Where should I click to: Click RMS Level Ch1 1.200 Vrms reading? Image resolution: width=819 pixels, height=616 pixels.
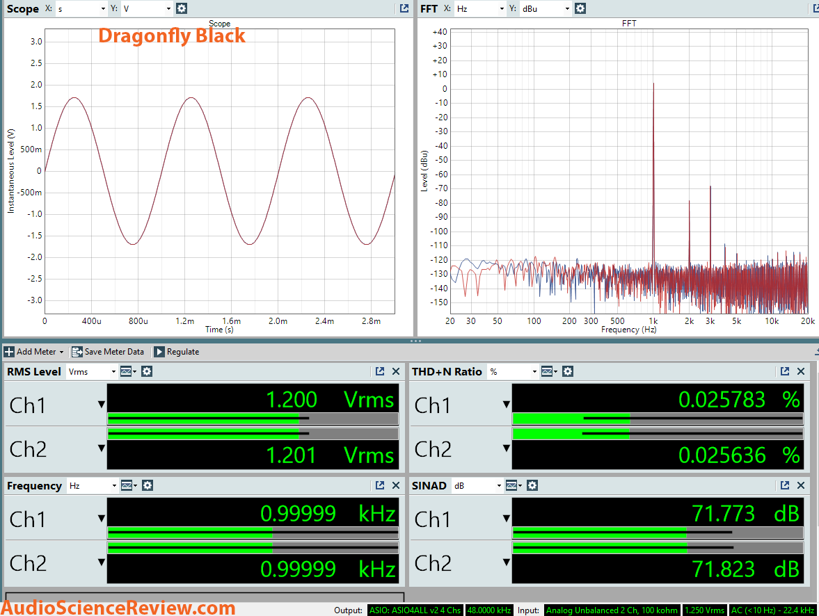(x=330, y=400)
